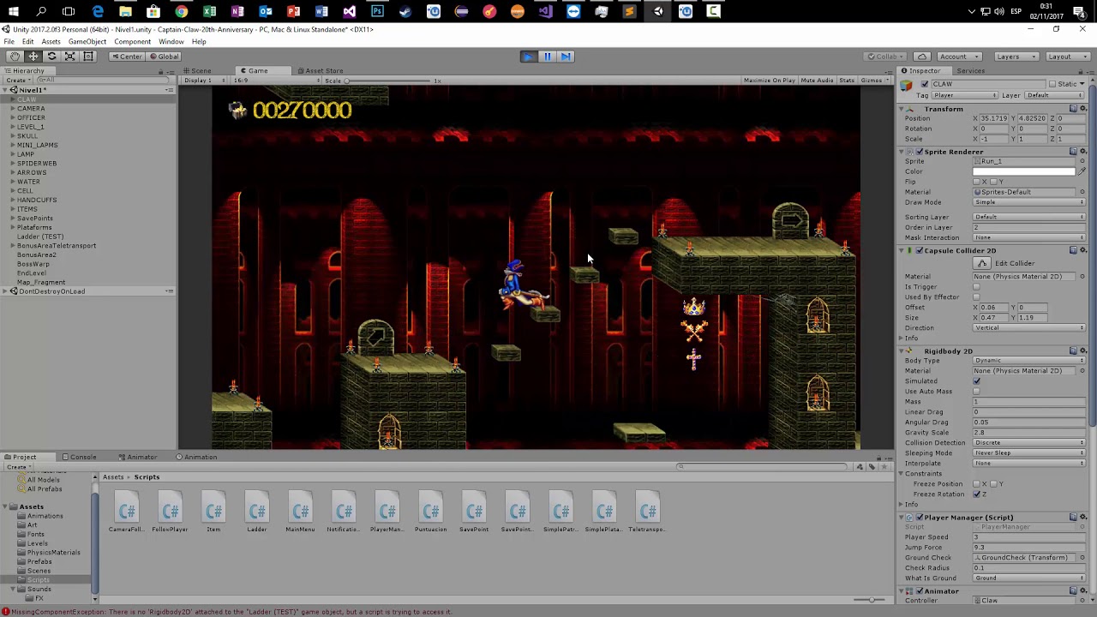
Task: Open the Capsule Collider 2D gear settings menu
Action: click(1082, 250)
